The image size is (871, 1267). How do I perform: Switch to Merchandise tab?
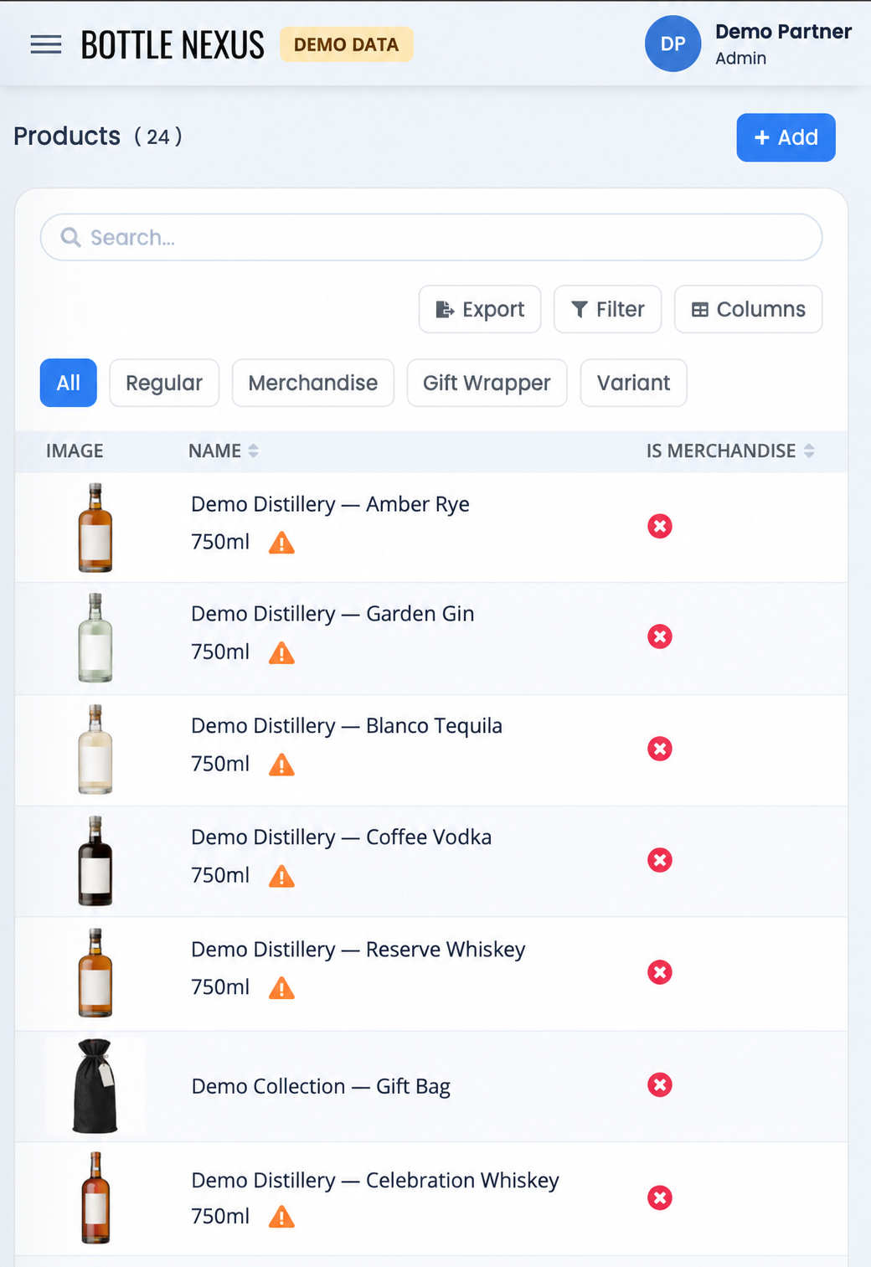click(313, 383)
